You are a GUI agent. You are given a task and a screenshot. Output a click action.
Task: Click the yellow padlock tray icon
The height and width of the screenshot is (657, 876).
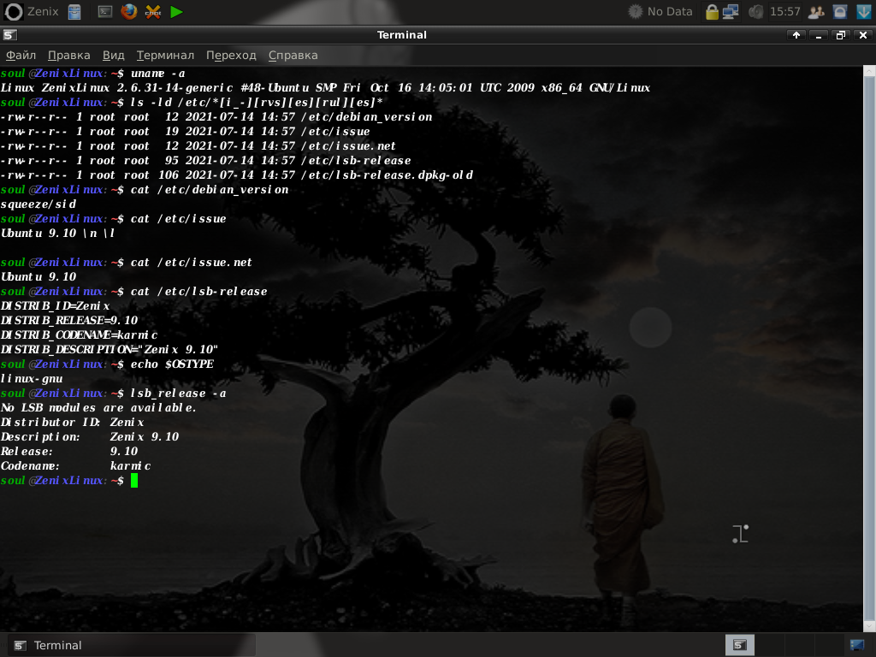(x=712, y=12)
